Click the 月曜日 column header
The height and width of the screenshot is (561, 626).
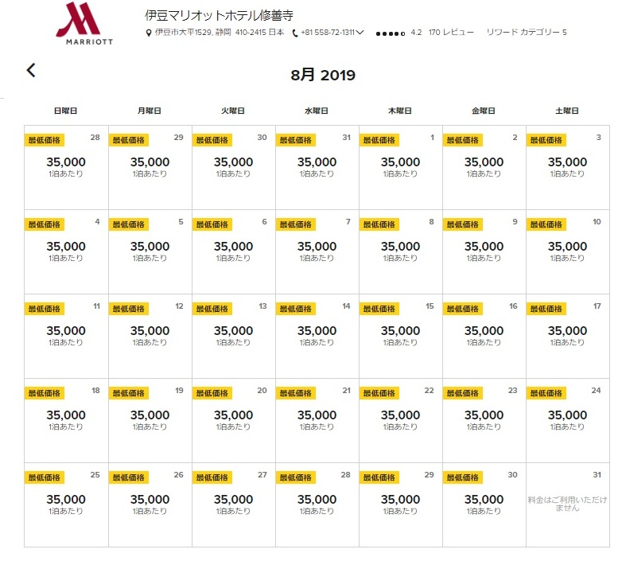(150, 111)
